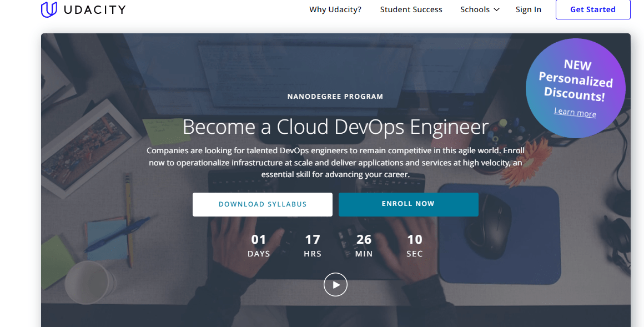Select the HRS value in the countdown
644x327 pixels.
[313, 245]
